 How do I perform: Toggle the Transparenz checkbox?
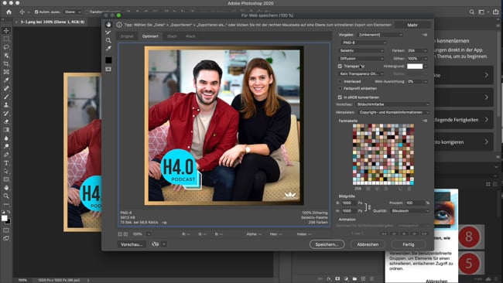tap(340, 66)
